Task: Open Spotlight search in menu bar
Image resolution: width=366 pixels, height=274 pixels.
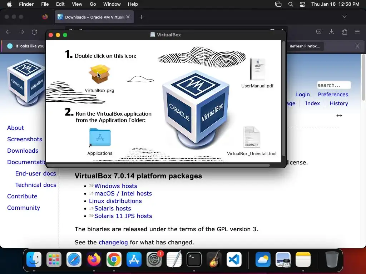Action: (x=290, y=4)
